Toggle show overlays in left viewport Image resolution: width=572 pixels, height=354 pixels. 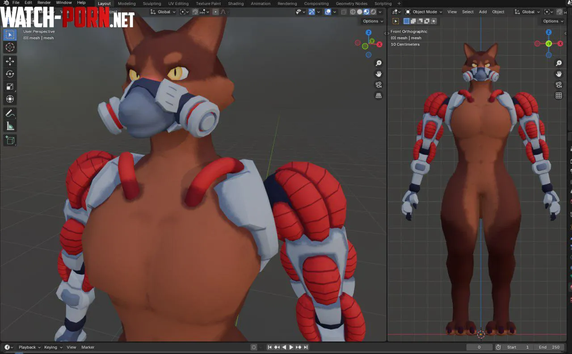pos(328,12)
